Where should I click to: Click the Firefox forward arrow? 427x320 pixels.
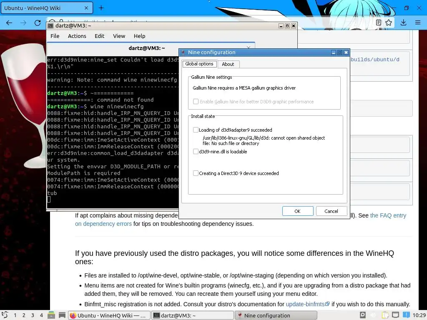tap(23, 23)
